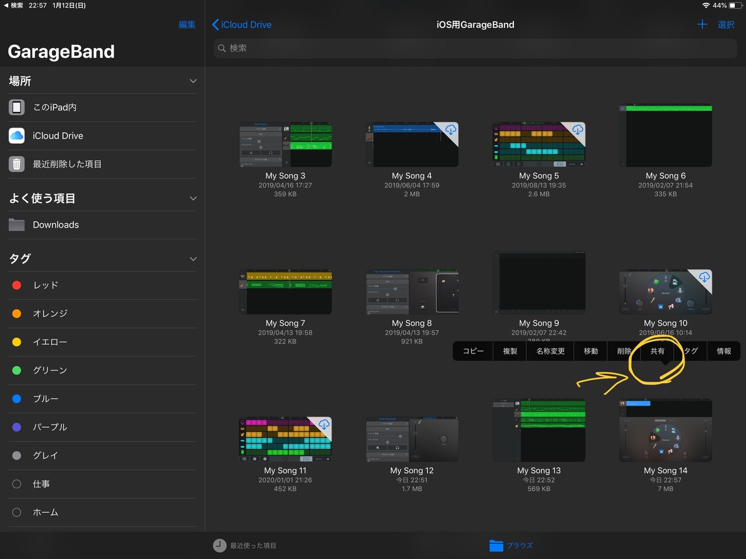This screenshot has height=559, width=746.
Task: Select the blue Browse folder icon
Action: [x=496, y=546]
